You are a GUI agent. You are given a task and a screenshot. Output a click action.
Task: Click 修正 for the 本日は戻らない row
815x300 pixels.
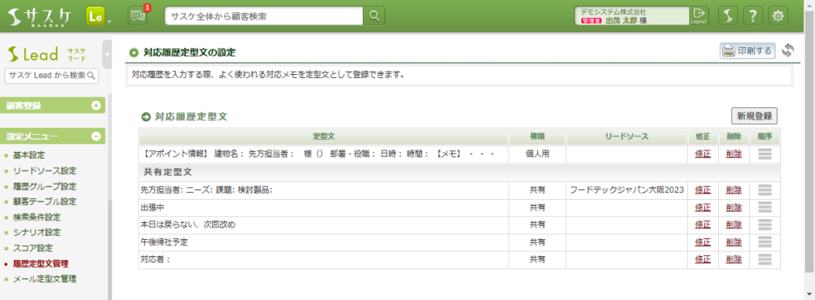(x=703, y=225)
